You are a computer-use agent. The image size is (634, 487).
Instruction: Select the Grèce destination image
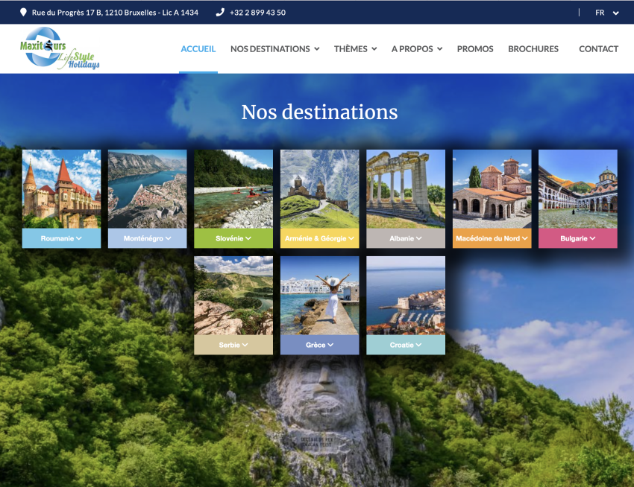[319, 295]
